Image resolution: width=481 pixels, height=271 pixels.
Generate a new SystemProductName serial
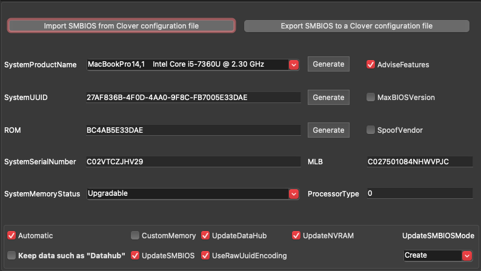click(x=328, y=64)
